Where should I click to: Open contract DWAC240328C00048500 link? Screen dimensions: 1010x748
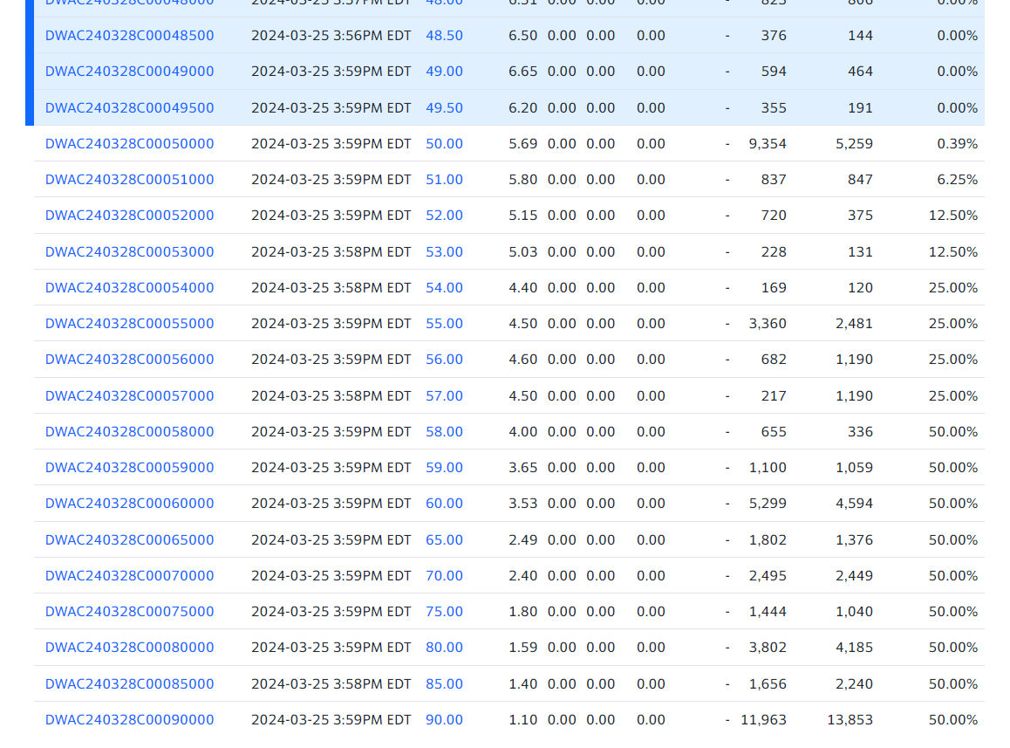129,36
